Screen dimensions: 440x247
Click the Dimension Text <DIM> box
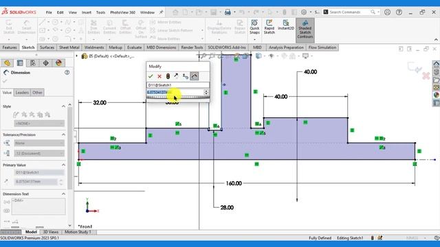[38, 207]
